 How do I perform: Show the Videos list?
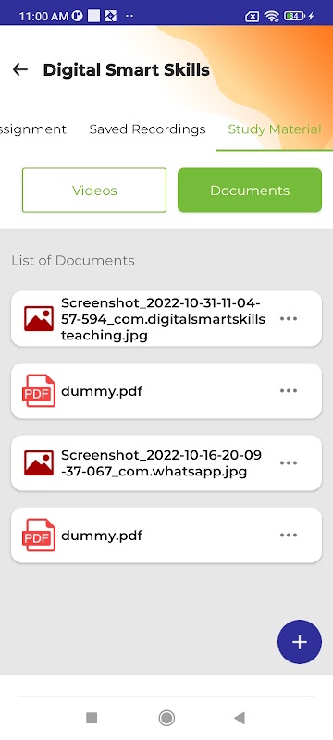tap(94, 191)
